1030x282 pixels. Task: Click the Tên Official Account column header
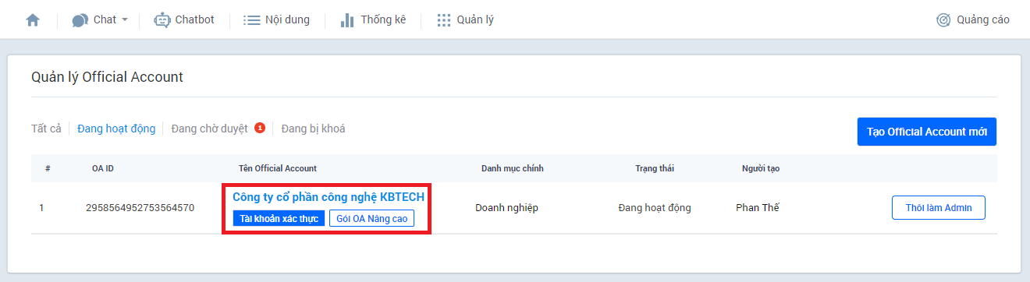tap(278, 168)
